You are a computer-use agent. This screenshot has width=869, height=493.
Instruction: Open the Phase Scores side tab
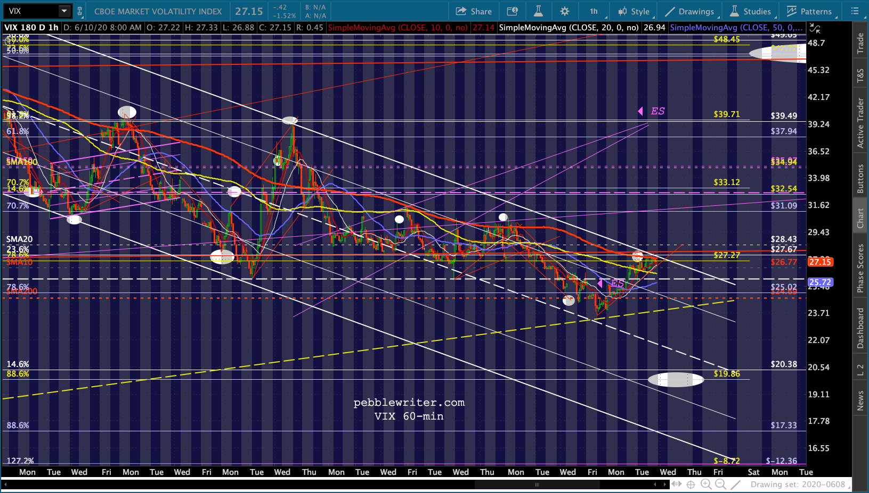coord(860,268)
